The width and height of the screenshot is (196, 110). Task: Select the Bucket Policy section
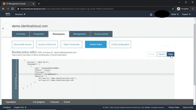[96, 44]
